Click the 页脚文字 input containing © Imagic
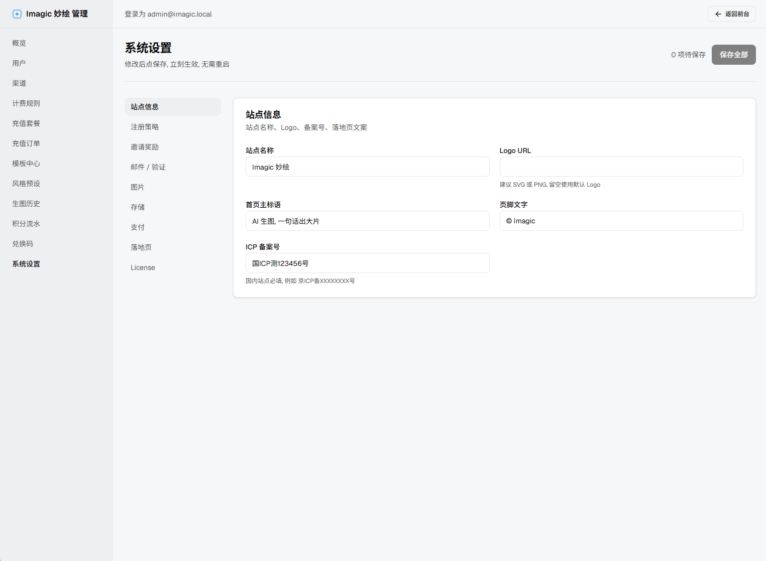 tap(621, 221)
